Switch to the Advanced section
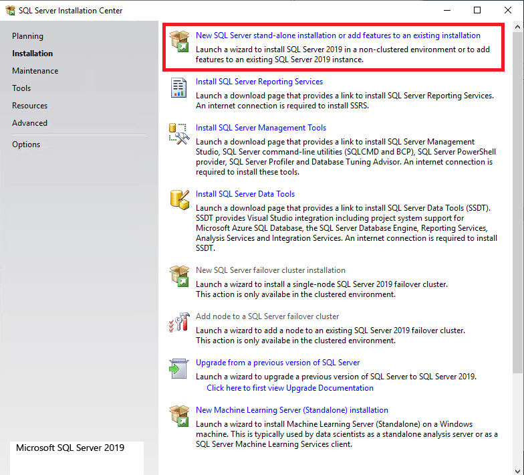Viewport: 524px width, 475px height. tap(29, 123)
